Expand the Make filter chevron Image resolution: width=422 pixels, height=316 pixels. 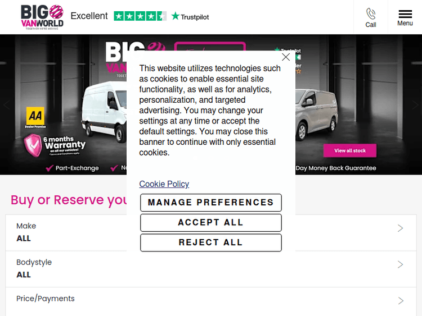[x=401, y=228]
